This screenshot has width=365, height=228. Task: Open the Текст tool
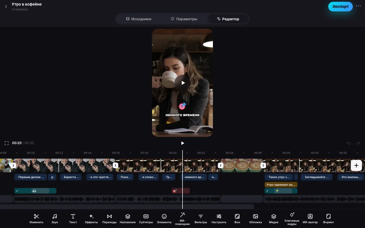click(73, 219)
